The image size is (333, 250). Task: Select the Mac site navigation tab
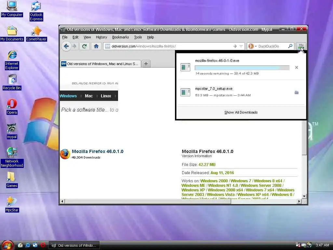click(x=89, y=96)
